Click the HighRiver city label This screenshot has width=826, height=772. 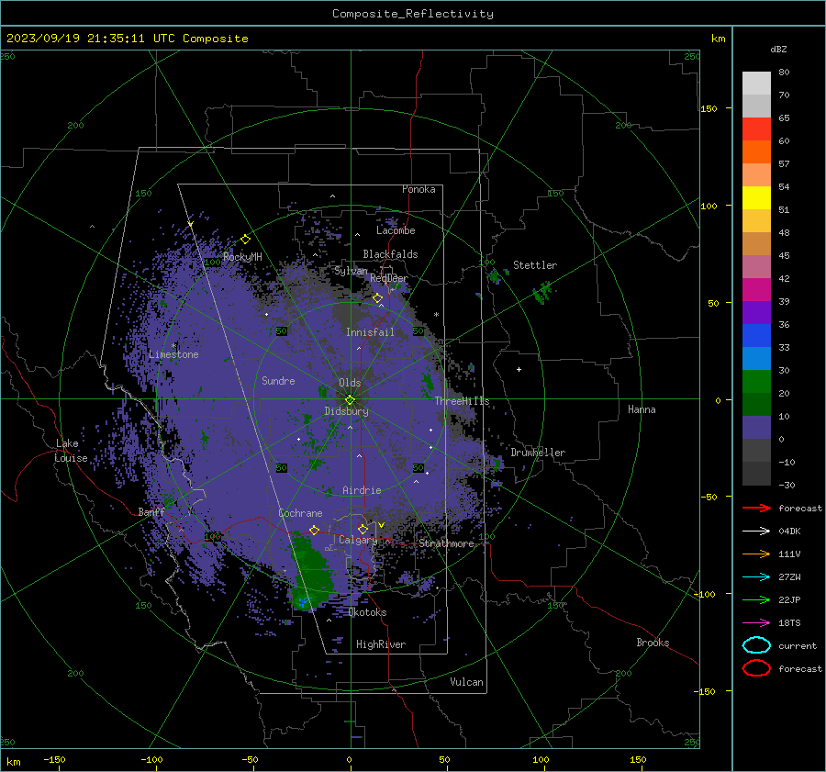click(381, 644)
